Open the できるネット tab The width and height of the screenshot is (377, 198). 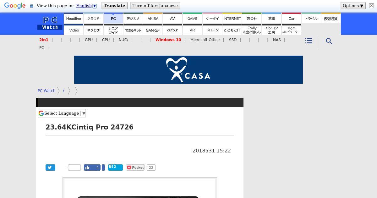pyautogui.click(x=133, y=30)
